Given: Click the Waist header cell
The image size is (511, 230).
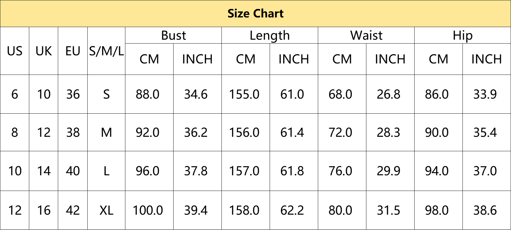Looking at the screenshot, I should point(366,35).
